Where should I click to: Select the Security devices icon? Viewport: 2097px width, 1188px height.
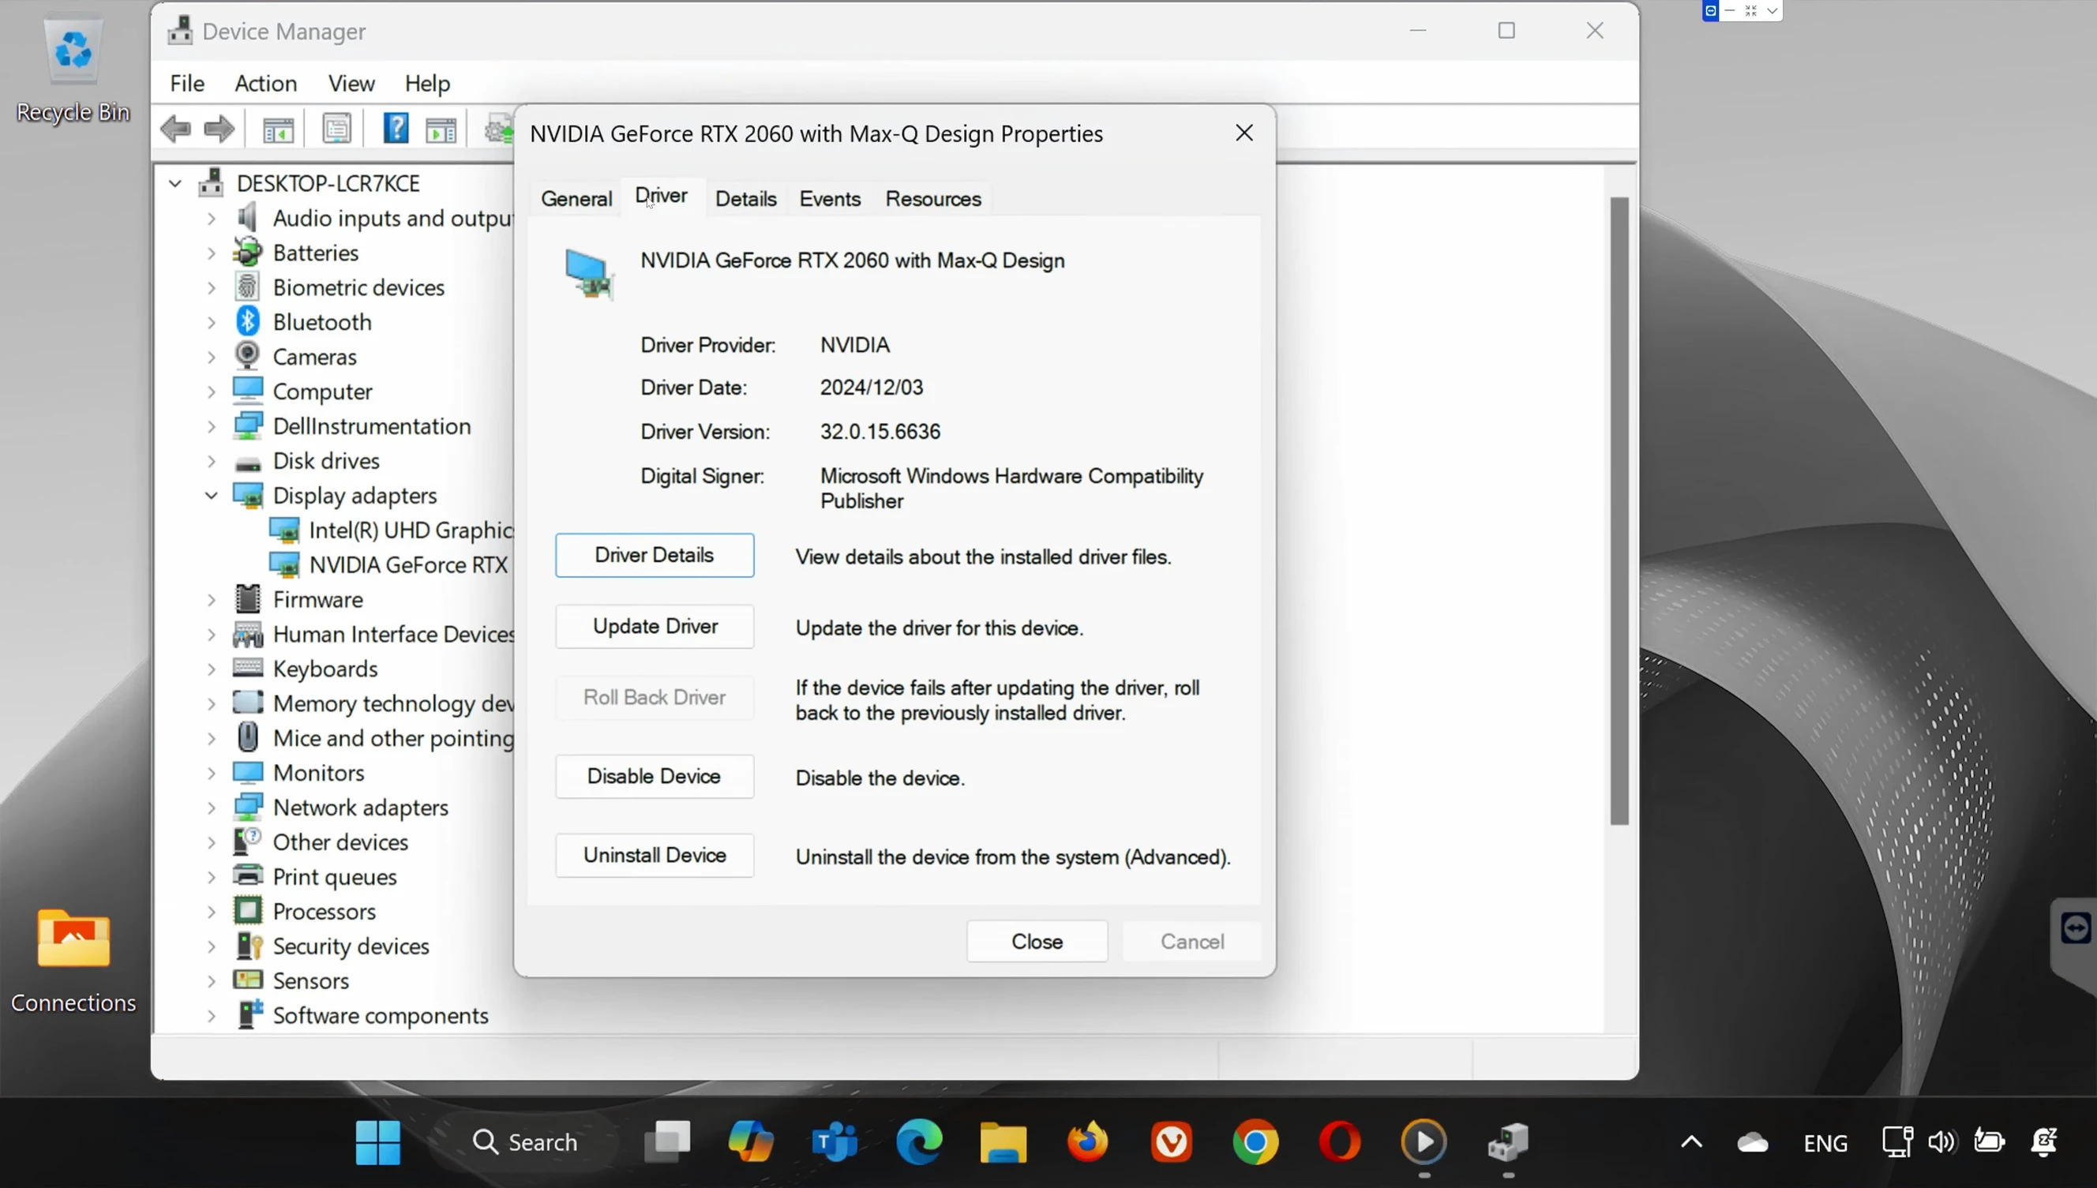(x=247, y=946)
